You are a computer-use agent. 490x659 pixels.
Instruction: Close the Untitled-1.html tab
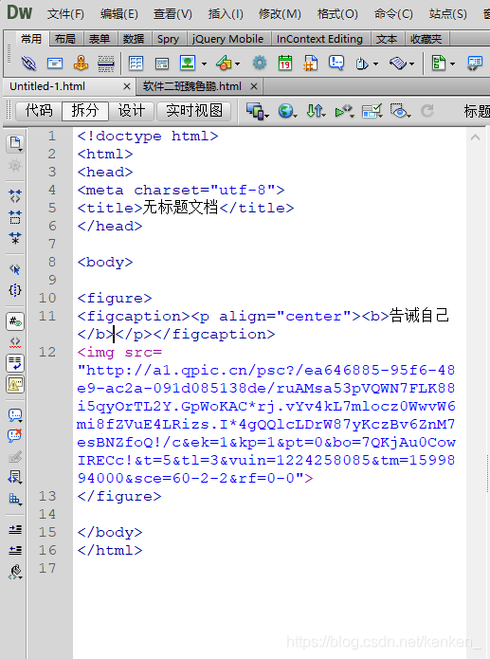(x=126, y=86)
